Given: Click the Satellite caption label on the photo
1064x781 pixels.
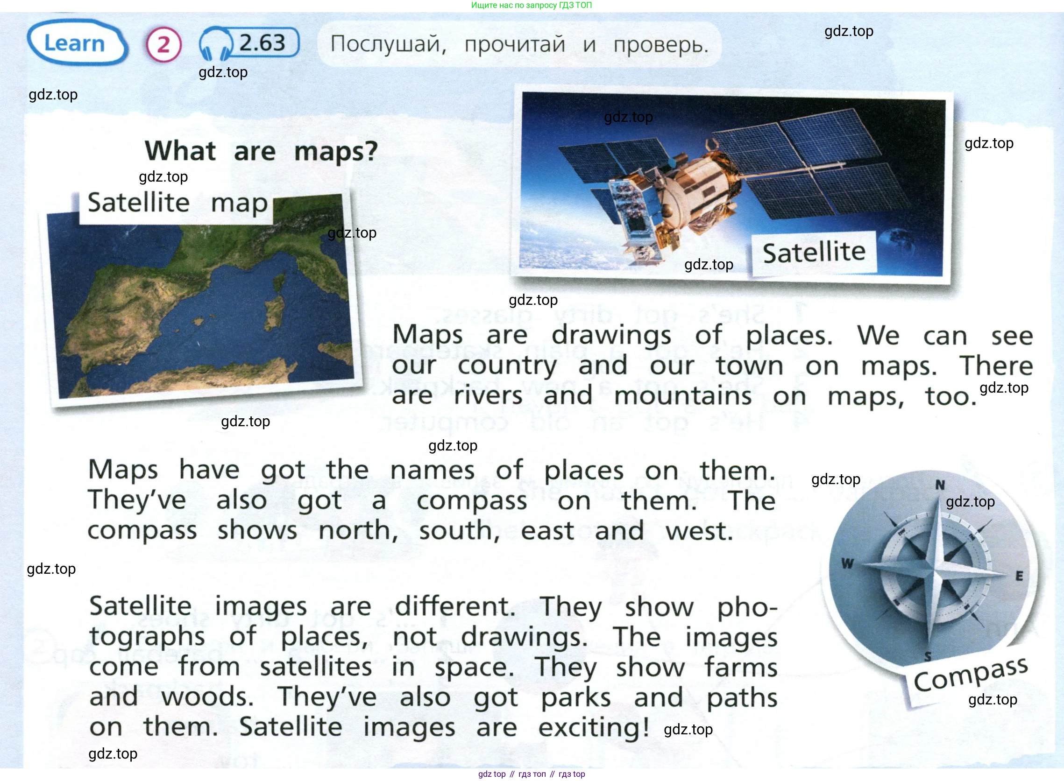Looking at the screenshot, I should (814, 253).
